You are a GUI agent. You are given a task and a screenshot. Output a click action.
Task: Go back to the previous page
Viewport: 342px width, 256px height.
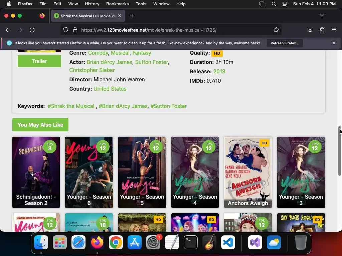(8, 30)
